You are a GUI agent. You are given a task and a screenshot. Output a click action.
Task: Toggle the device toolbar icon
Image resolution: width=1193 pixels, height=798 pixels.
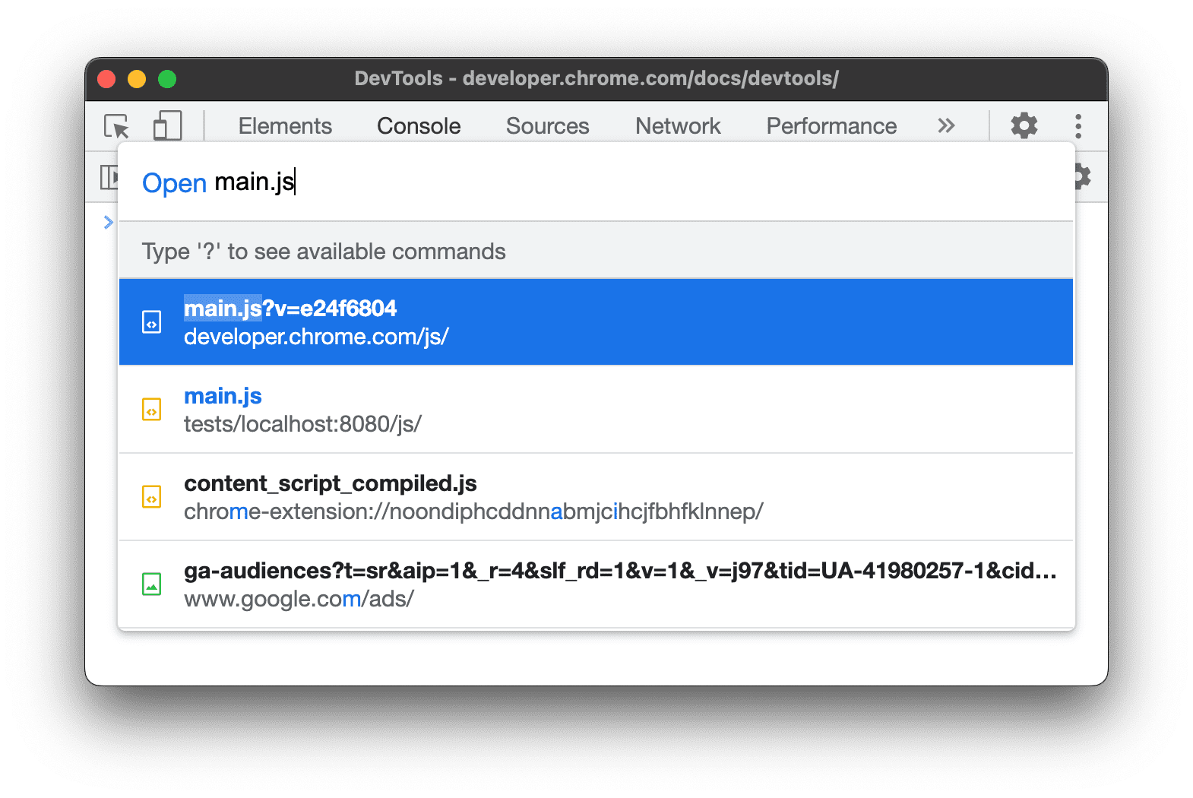pyautogui.click(x=167, y=125)
